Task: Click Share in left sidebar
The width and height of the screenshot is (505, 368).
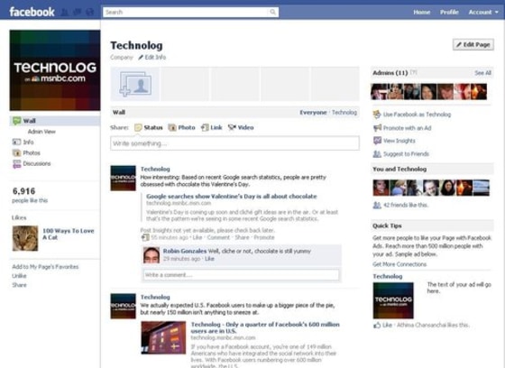Action: click(19, 285)
